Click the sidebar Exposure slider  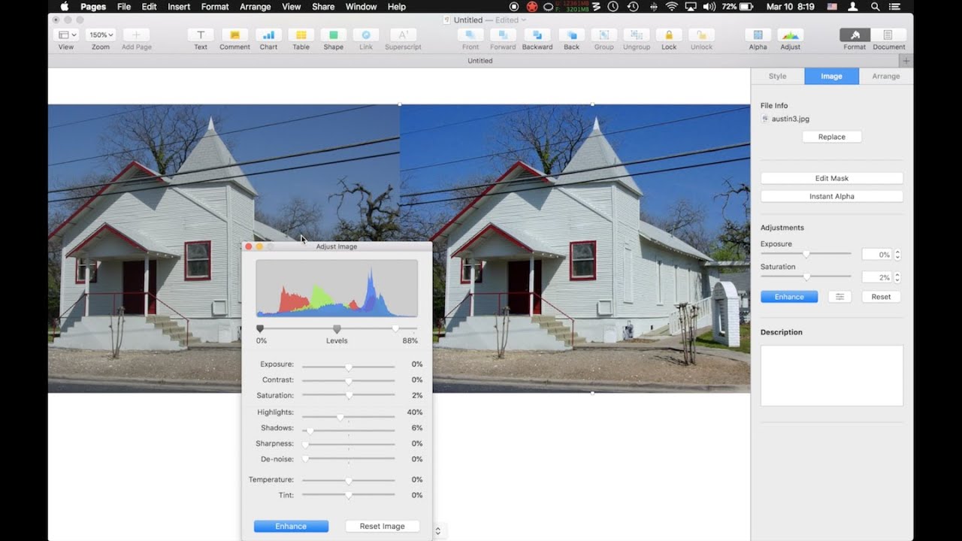click(x=806, y=254)
